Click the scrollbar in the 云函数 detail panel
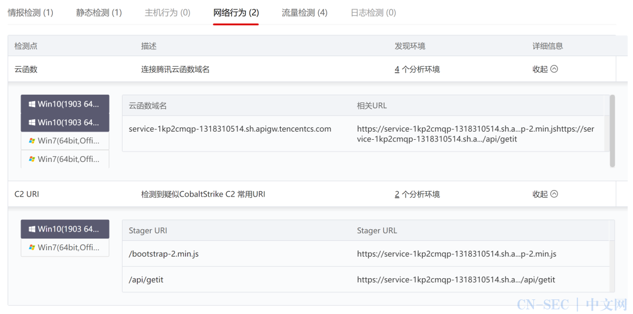This screenshot has width=633, height=314. tap(612, 131)
